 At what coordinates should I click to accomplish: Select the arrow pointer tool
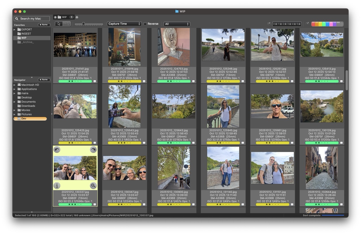(59, 24)
